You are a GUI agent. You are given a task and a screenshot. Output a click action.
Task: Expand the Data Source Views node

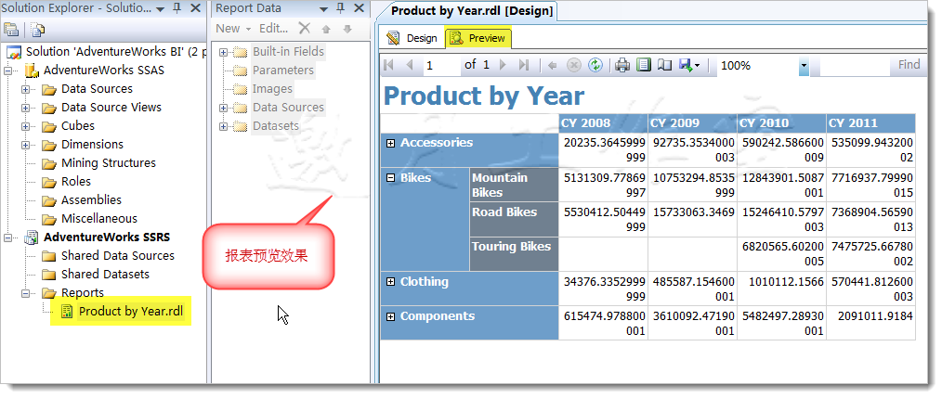point(26,108)
